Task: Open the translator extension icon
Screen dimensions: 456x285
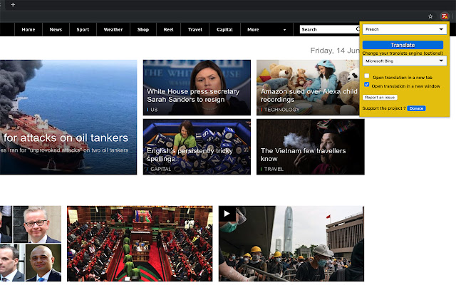Action: (x=445, y=16)
